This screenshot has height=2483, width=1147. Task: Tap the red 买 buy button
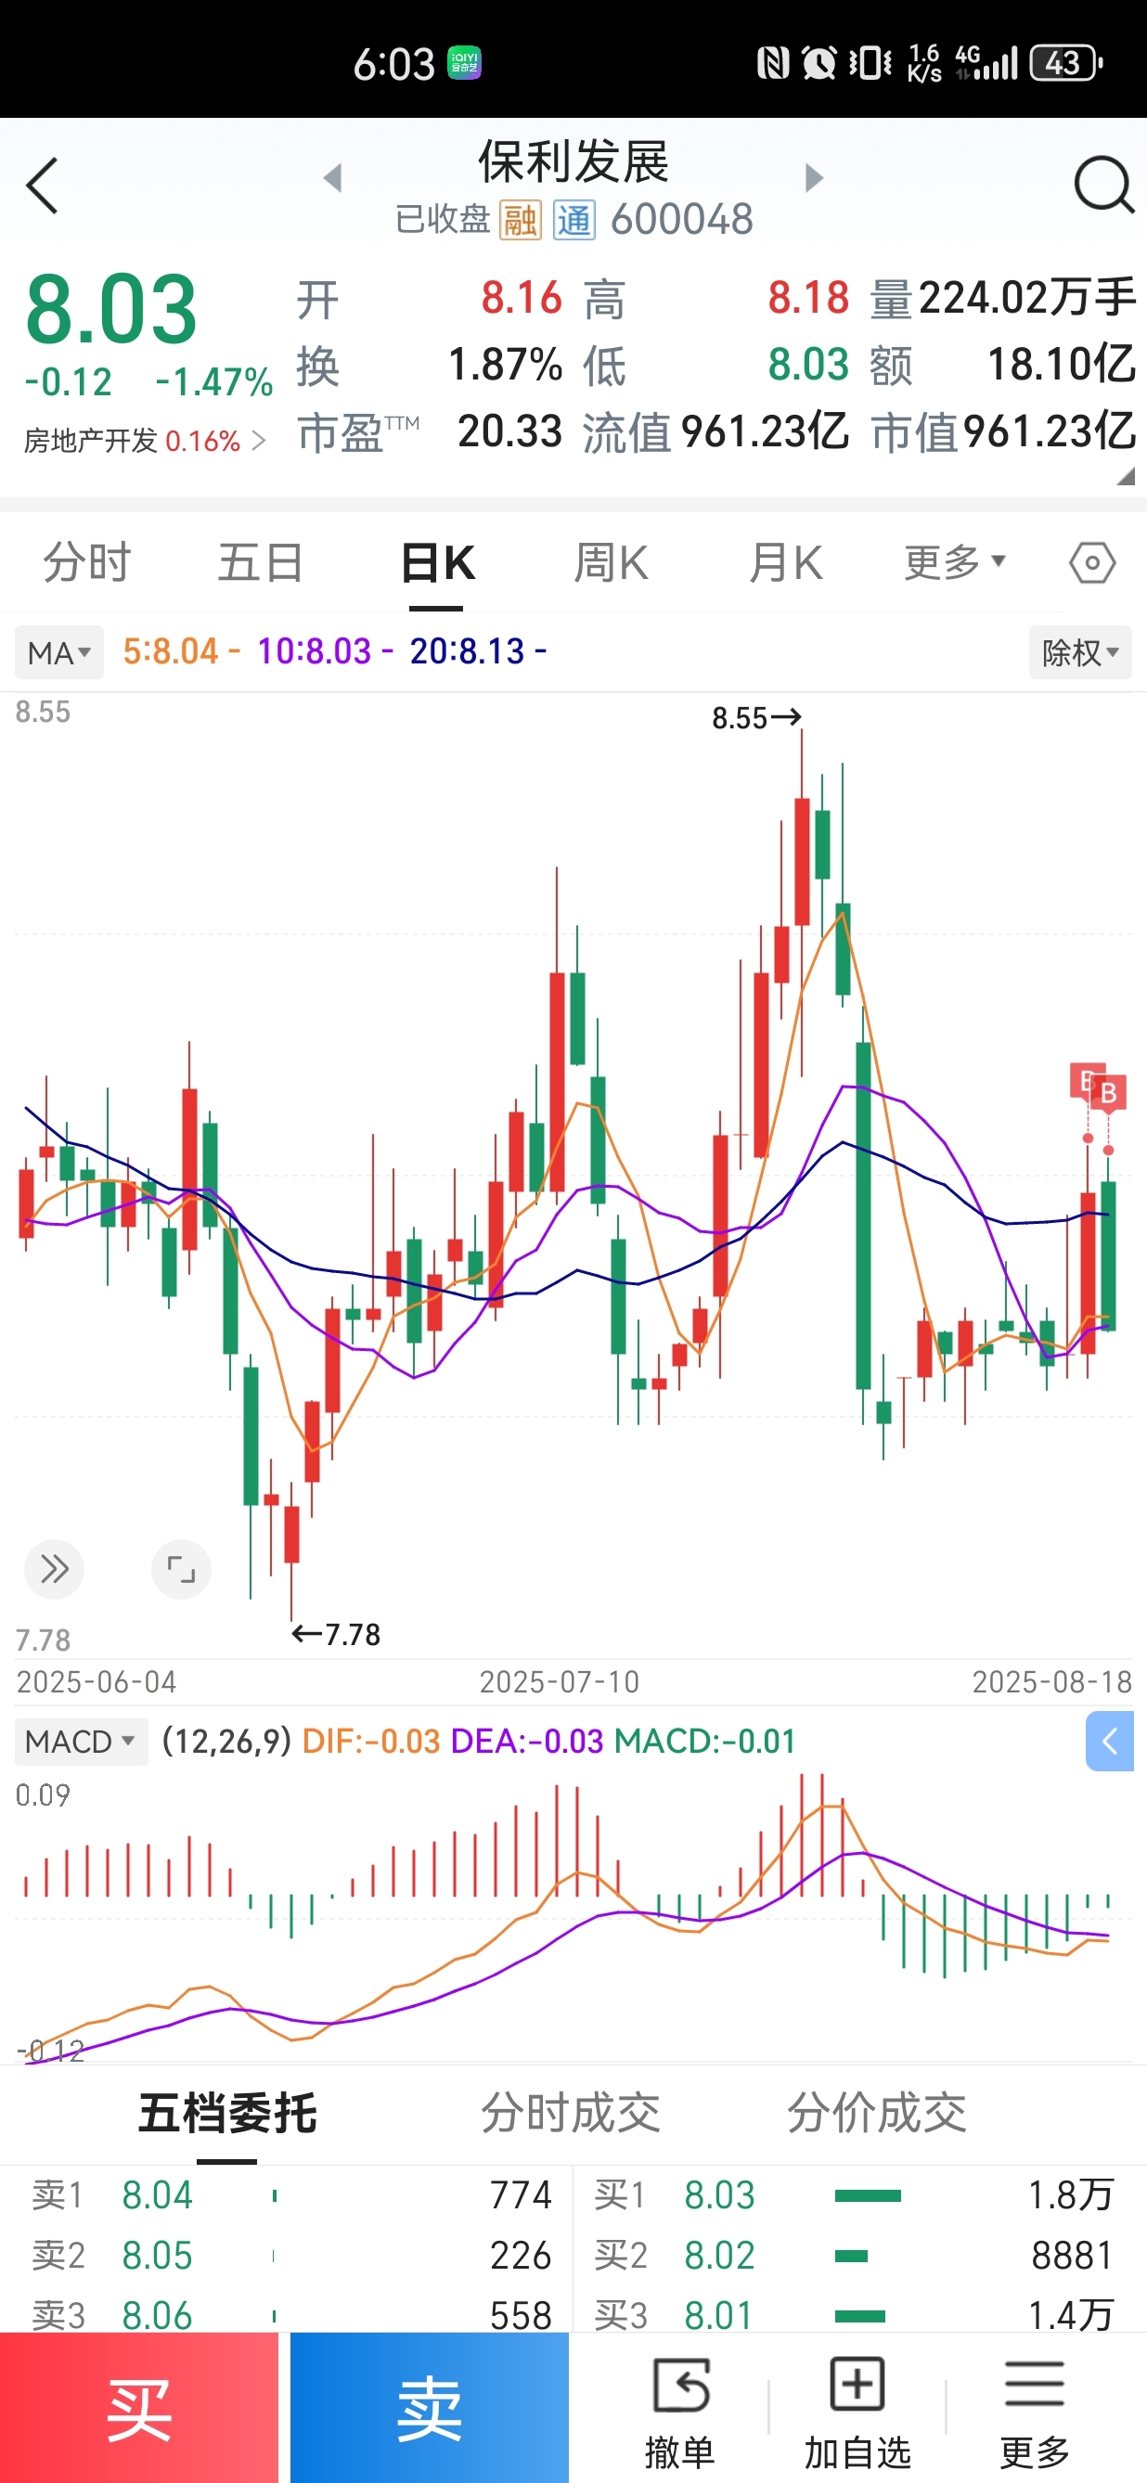[x=139, y=2407]
